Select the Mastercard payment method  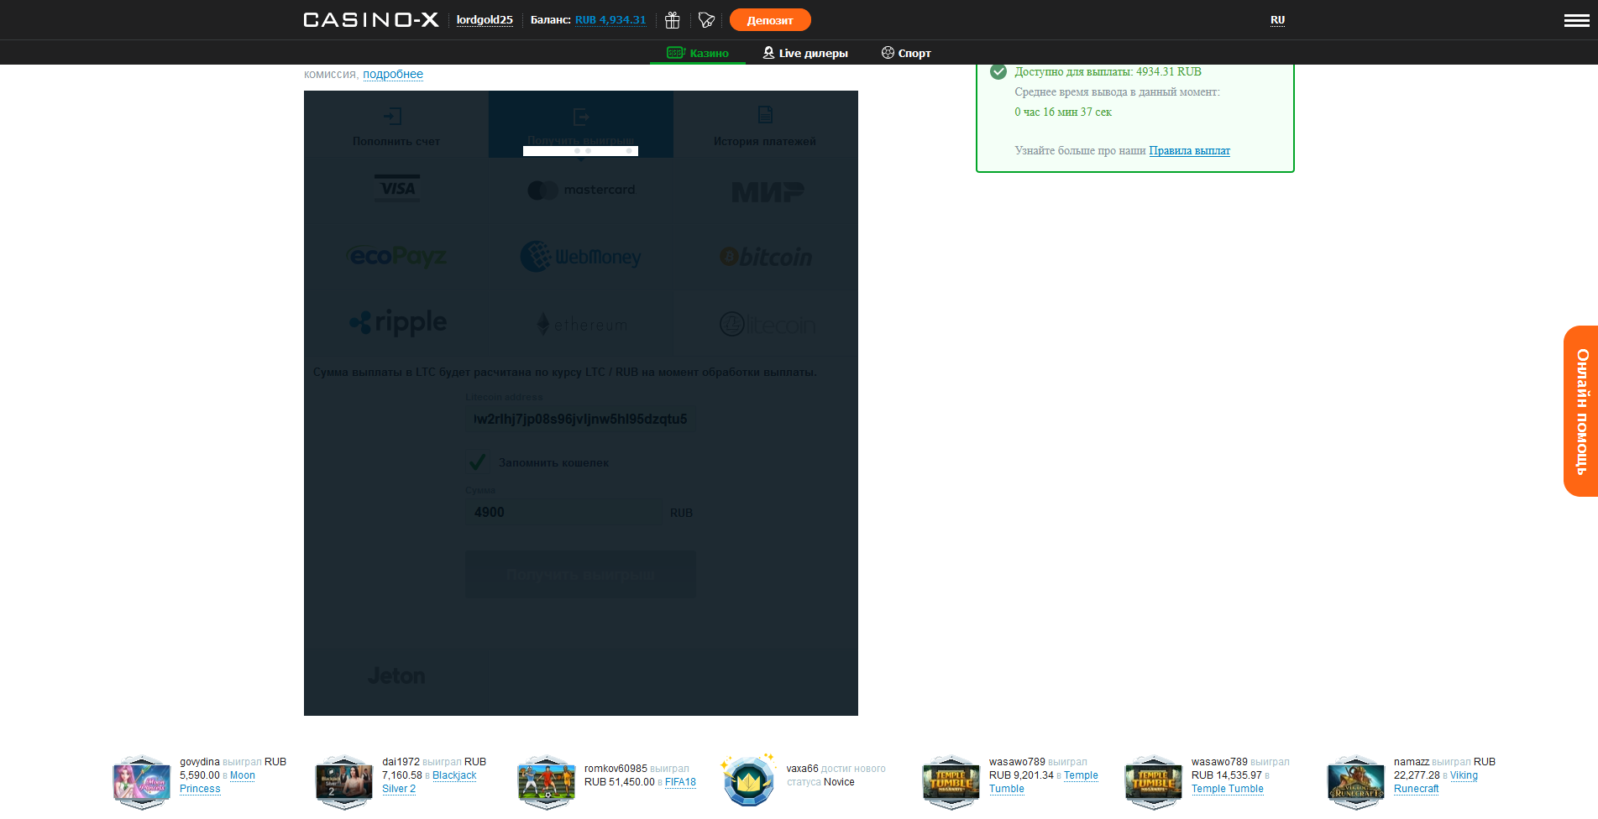tap(581, 190)
